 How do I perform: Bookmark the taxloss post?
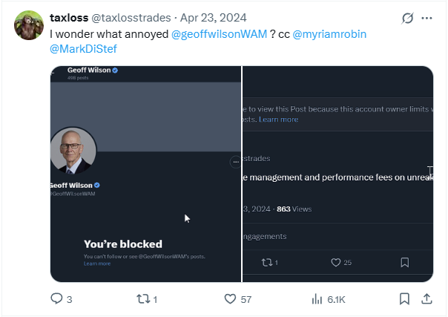tap(403, 299)
